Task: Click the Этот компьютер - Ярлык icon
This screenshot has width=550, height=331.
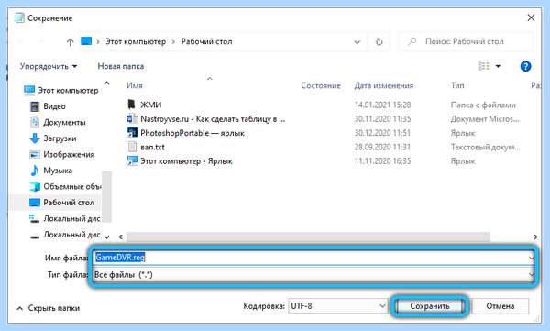Action: coord(132,160)
